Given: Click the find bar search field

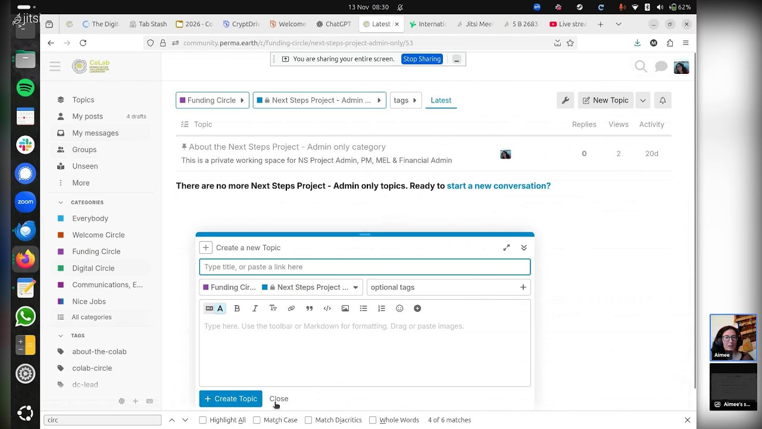Looking at the screenshot, I should pyautogui.click(x=102, y=420).
